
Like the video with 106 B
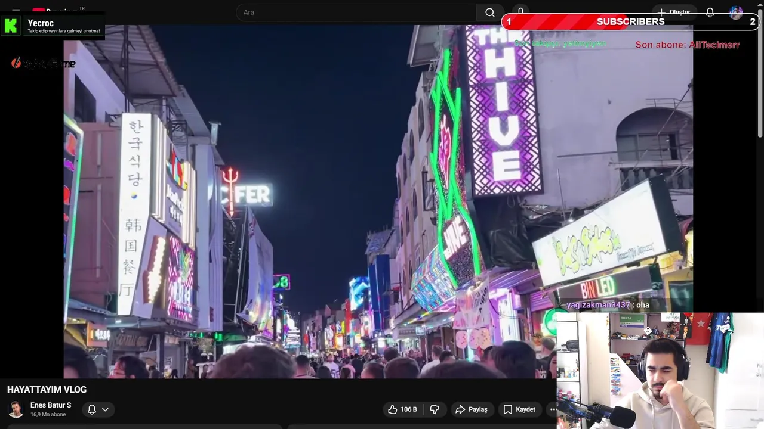point(402,409)
